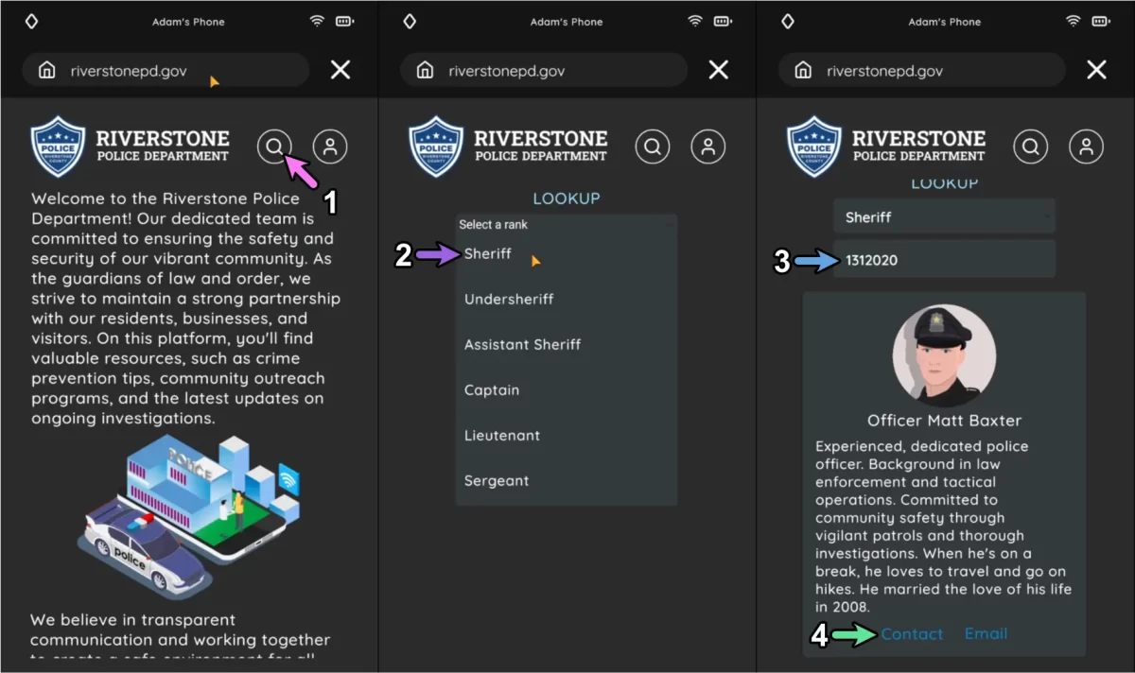Select Sheriff from the rank list
The height and width of the screenshot is (673, 1135).
tap(488, 253)
